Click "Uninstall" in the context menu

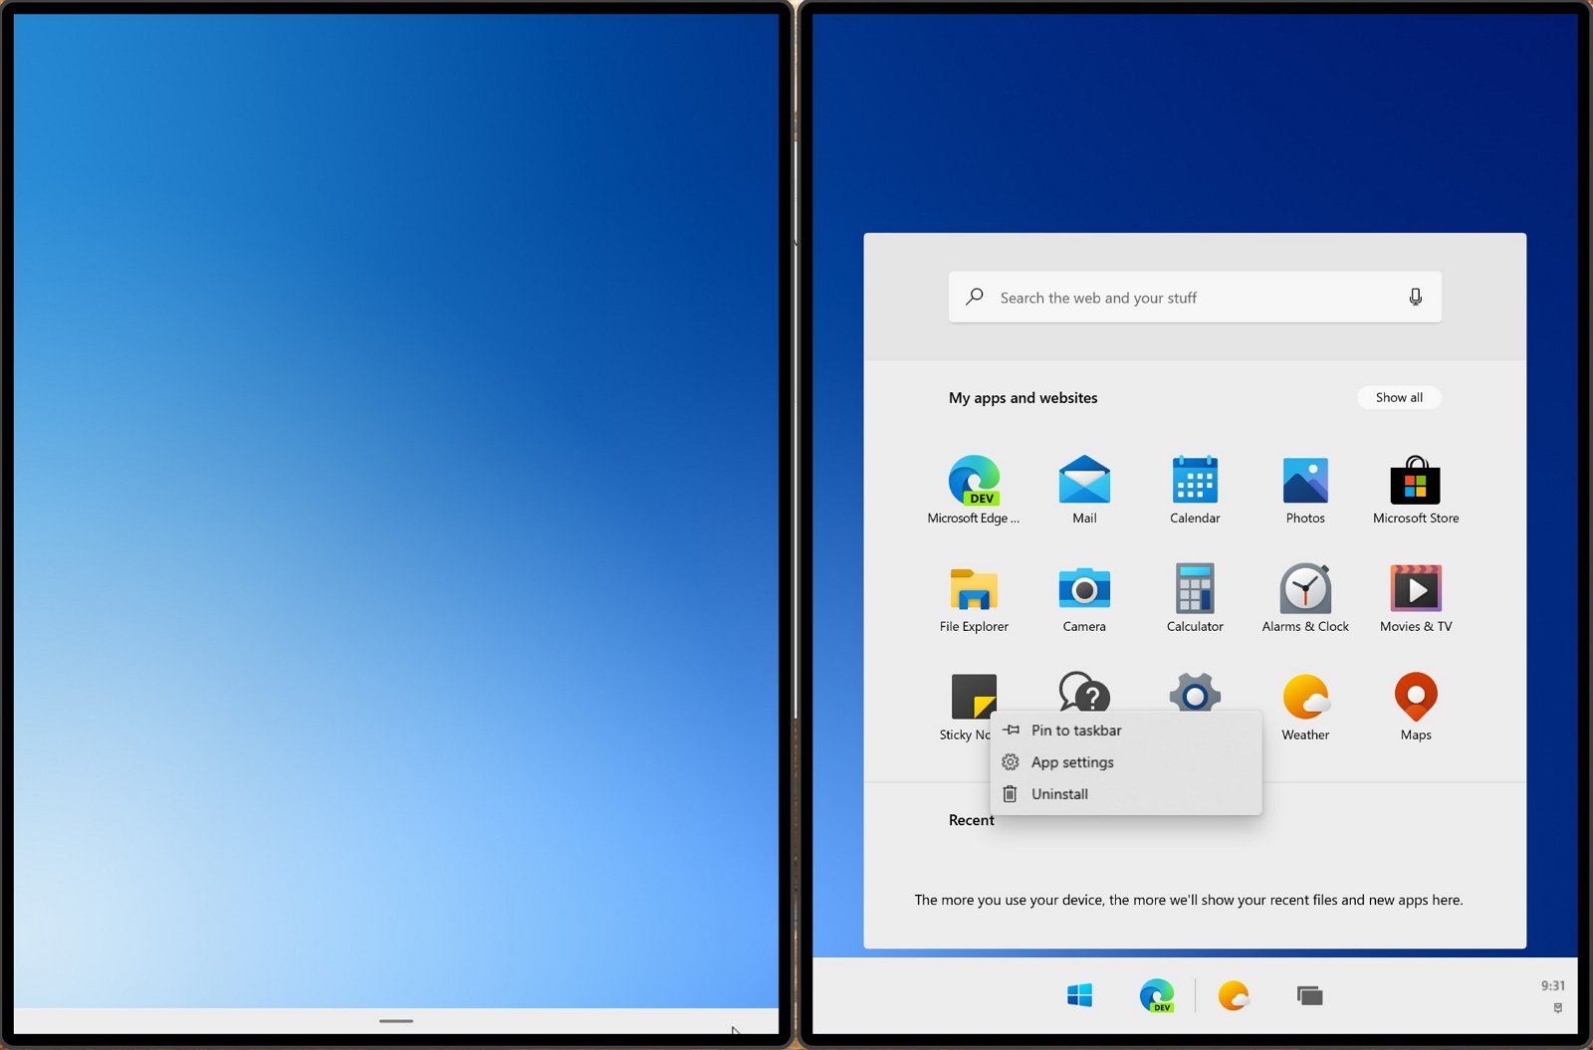[1059, 793]
